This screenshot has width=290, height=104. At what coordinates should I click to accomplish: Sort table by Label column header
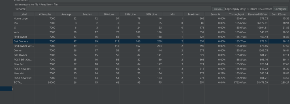24,14
